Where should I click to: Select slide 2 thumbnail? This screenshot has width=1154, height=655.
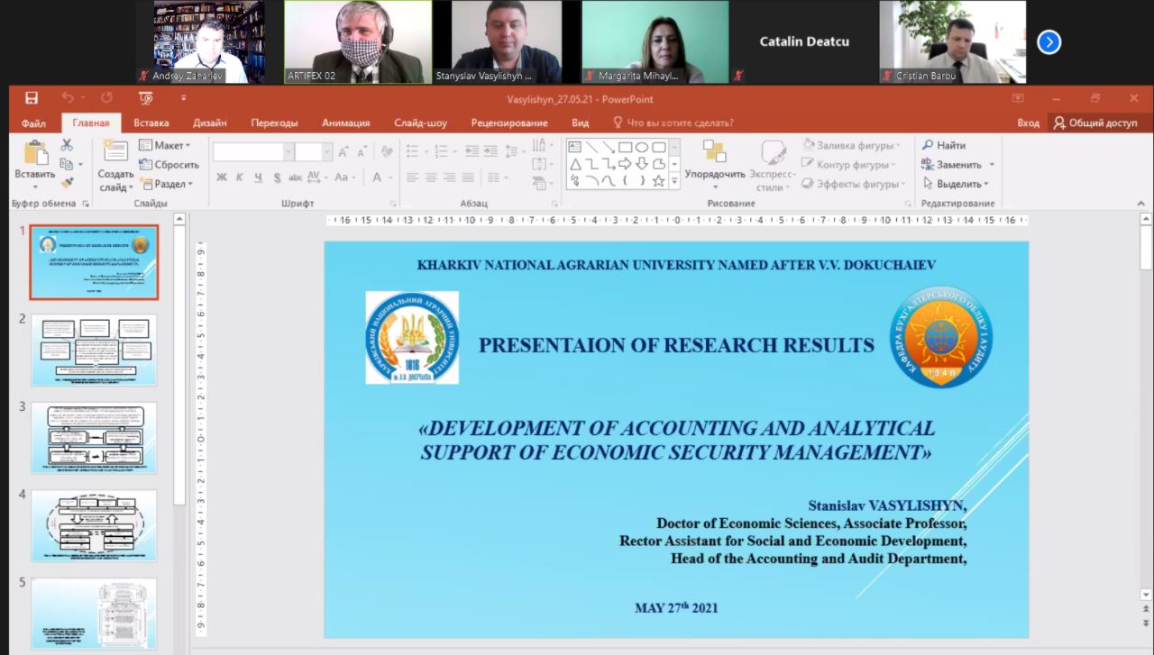[94, 350]
